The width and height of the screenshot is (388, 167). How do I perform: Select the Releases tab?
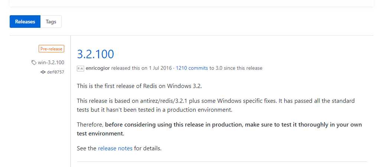(25, 22)
